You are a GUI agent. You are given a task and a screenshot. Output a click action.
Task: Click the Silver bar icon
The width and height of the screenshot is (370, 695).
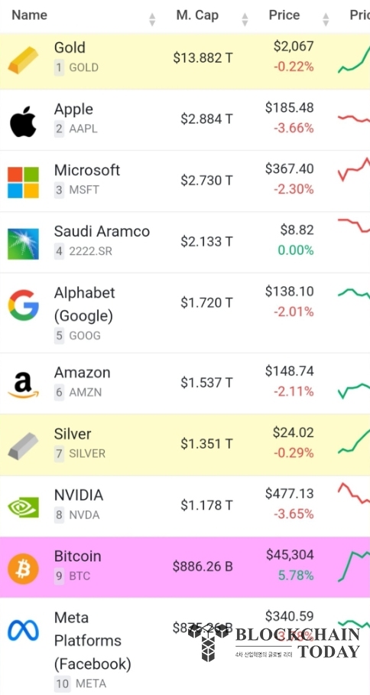click(x=23, y=446)
